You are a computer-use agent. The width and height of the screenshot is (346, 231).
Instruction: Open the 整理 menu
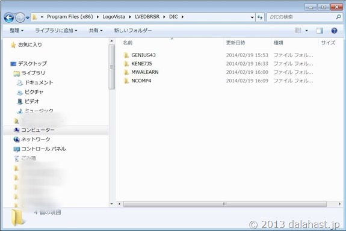(17, 31)
